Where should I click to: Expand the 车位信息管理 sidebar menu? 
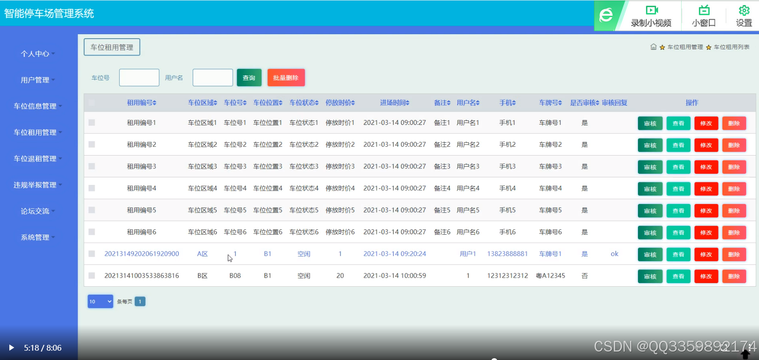click(x=38, y=106)
